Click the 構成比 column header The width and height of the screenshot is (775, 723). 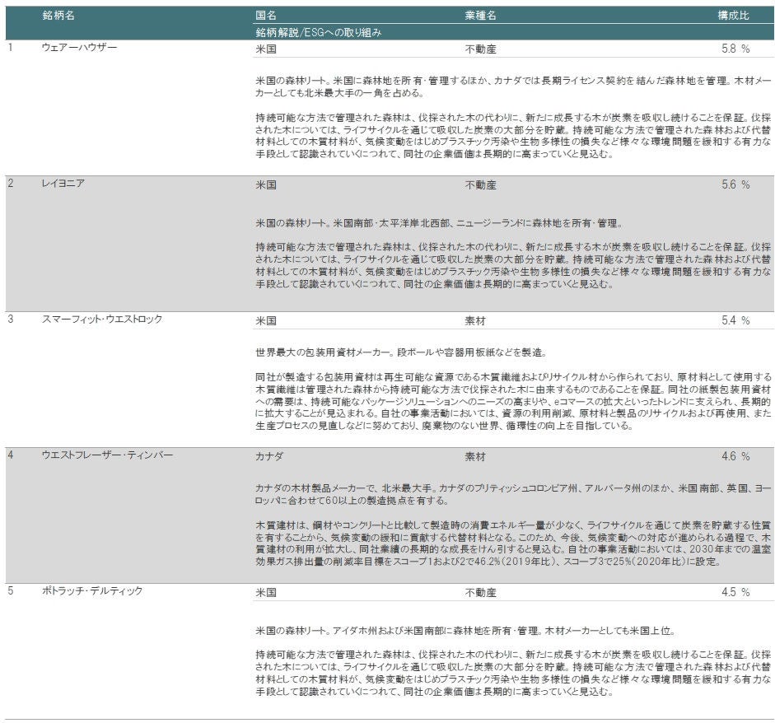pos(733,16)
